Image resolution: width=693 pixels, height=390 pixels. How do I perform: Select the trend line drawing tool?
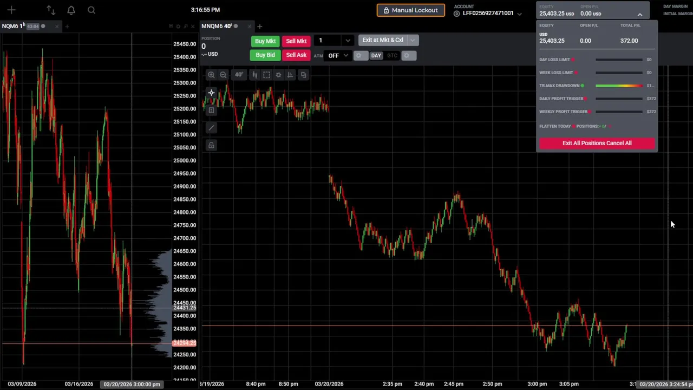click(211, 128)
